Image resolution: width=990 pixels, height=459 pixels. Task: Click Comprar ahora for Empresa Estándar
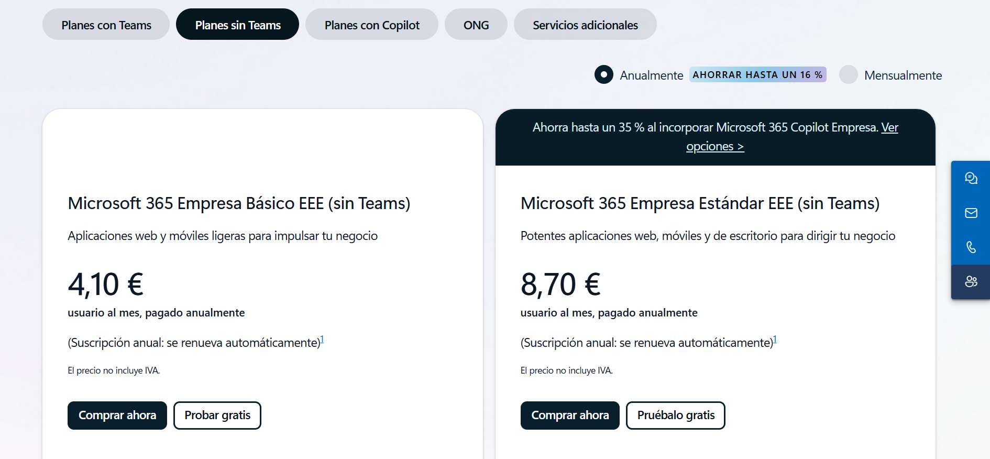(570, 416)
